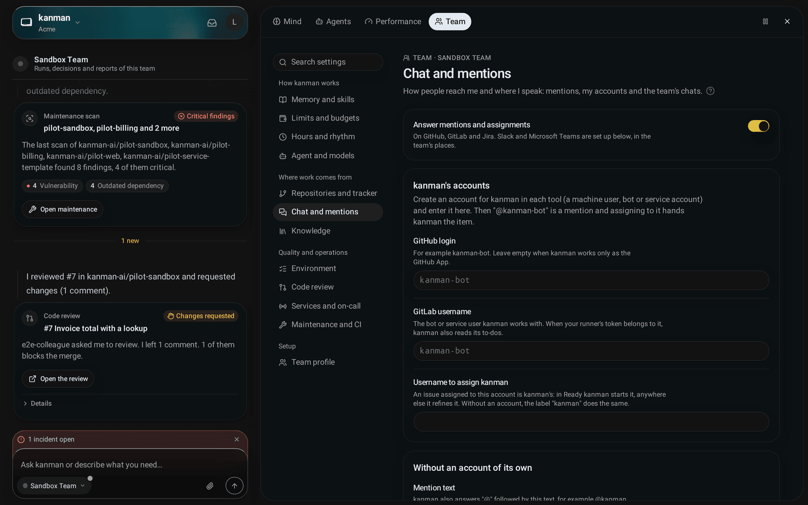Switch to the Performance tab
The image size is (808, 505).
(393, 21)
